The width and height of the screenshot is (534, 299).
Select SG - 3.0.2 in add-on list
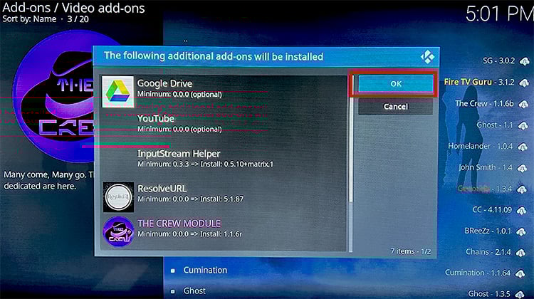click(498, 61)
